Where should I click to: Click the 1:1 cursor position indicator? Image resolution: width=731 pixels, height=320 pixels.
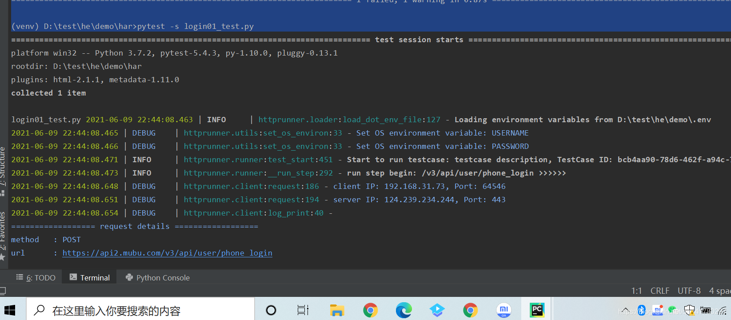coord(637,291)
